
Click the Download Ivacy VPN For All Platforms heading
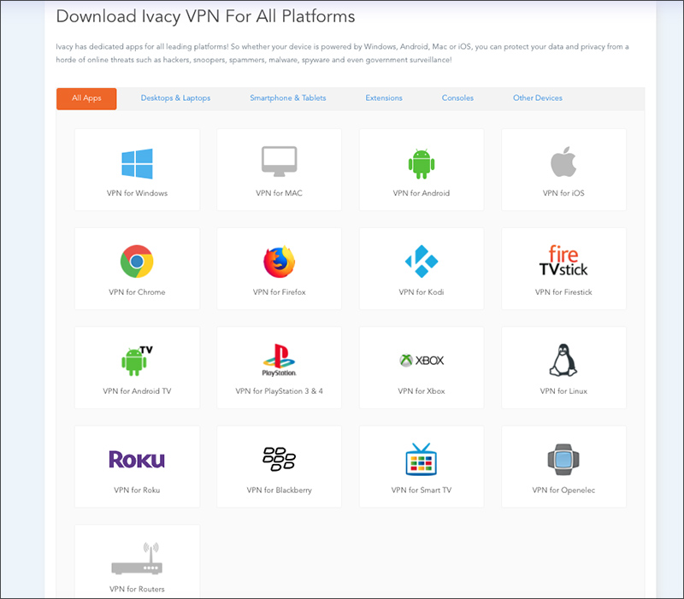coord(205,16)
